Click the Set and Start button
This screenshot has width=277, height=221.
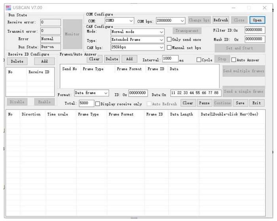tap(239, 48)
